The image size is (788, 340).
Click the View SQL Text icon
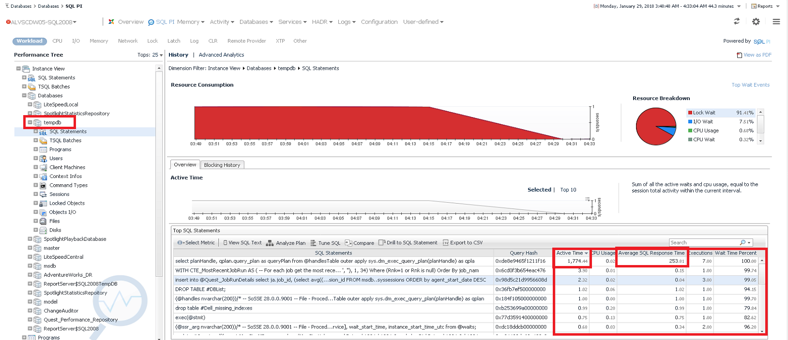[x=226, y=243]
